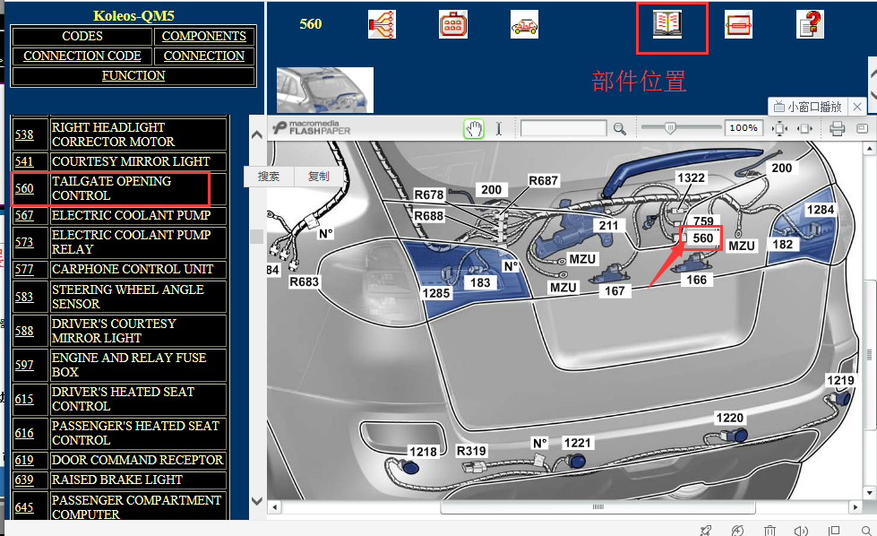Open component code 597
877x536 pixels.
(24, 365)
